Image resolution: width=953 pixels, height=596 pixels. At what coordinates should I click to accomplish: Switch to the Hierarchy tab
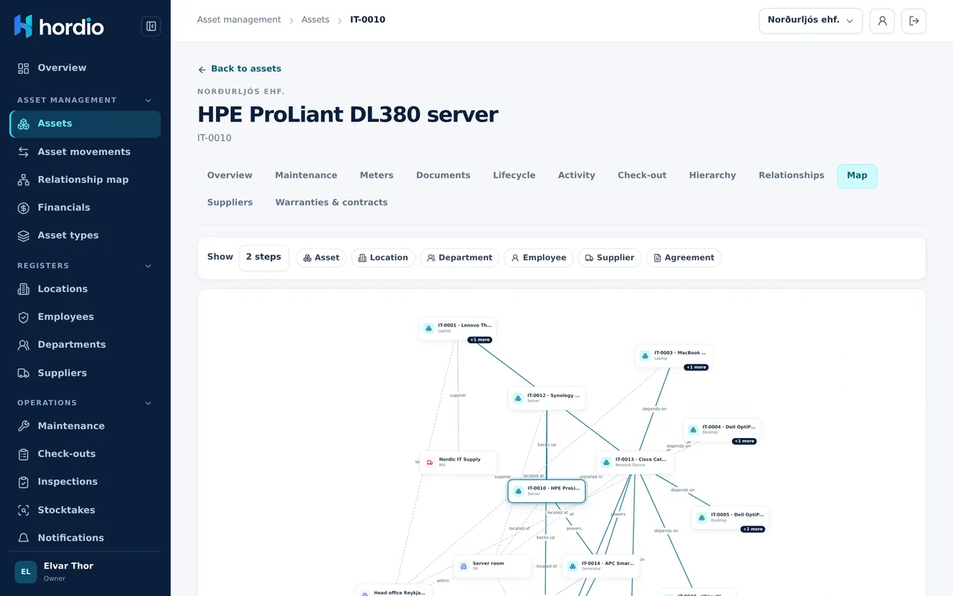(x=713, y=176)
